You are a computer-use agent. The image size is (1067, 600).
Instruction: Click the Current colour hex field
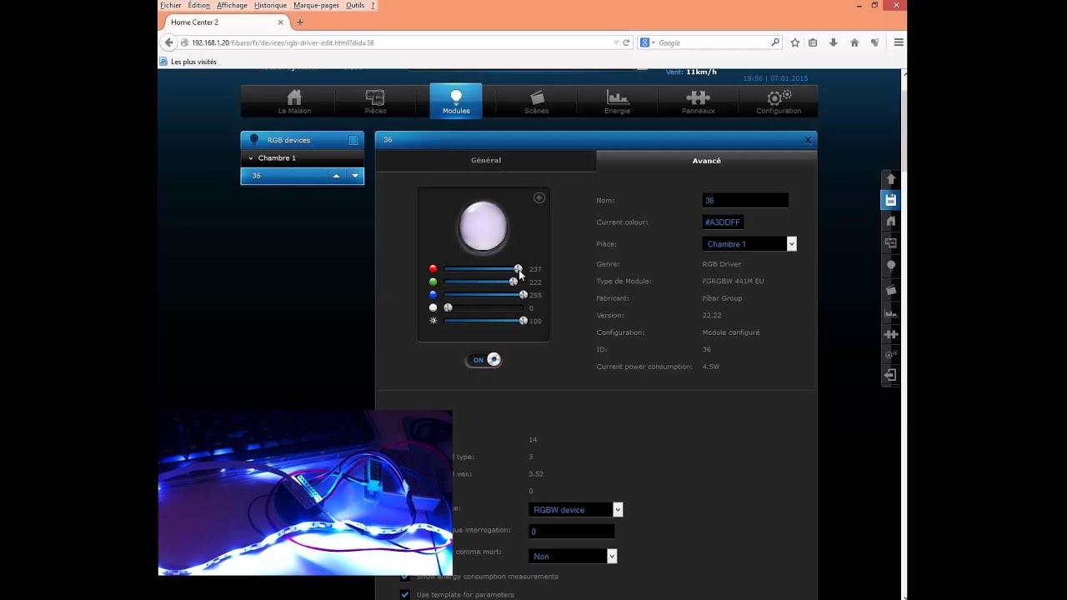tap(724, 222)
